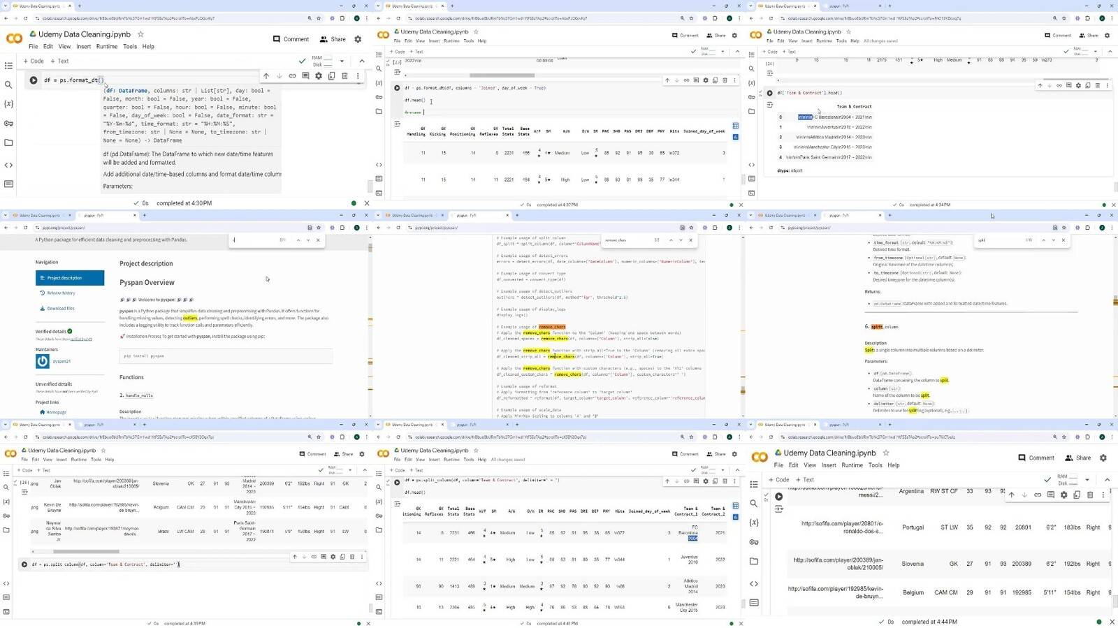1118x628 pixels.
Task: Open more cell actions in 4:44 PM window
Action: (1103, 495)
